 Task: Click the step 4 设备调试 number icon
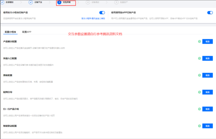88,2
